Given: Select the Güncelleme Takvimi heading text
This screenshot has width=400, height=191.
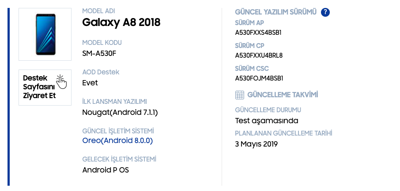Looking at the screenshot, I should click(x=283, y=95).
